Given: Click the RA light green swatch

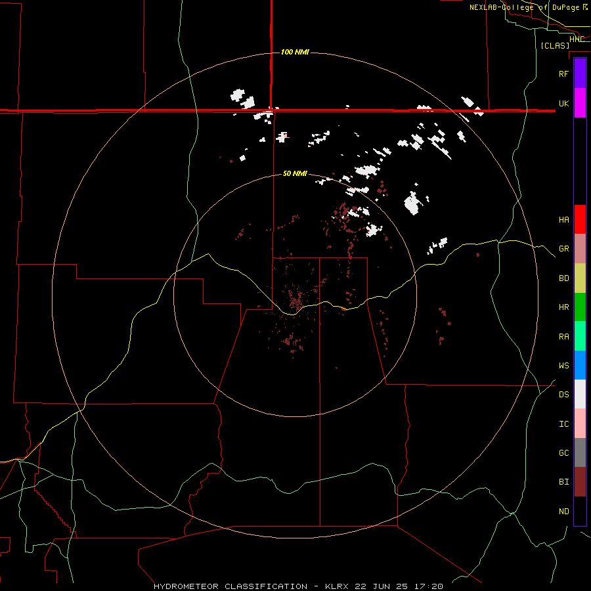Looking at the screenshot, I should click(x=580, y=336).
